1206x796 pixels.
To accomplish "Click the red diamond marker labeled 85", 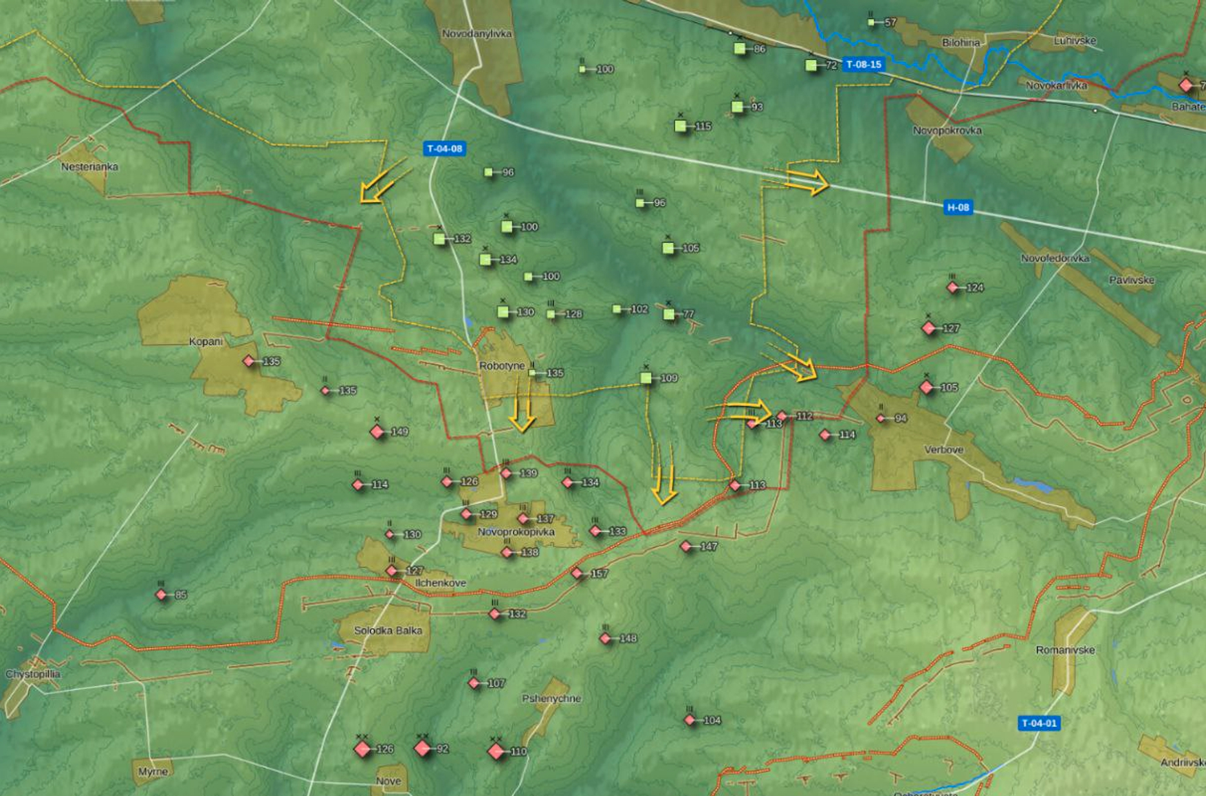I will tap(162, 595).
